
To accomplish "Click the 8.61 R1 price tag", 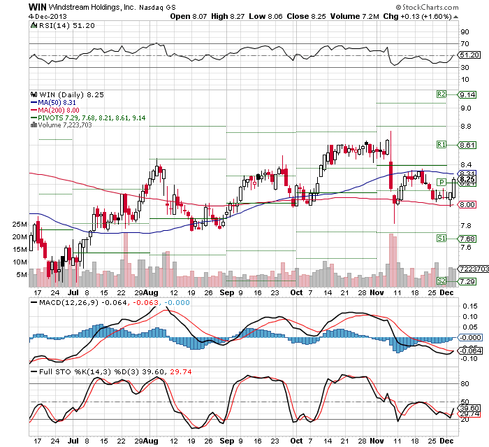I will pos(467,145).
